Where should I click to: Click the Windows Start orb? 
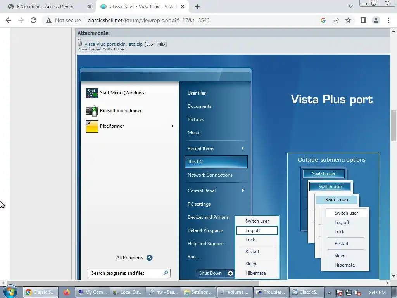point(10,292)
